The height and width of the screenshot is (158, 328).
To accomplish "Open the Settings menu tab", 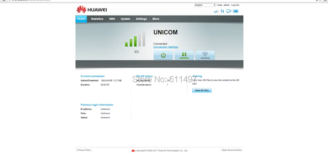I will (x=141, y=19).
